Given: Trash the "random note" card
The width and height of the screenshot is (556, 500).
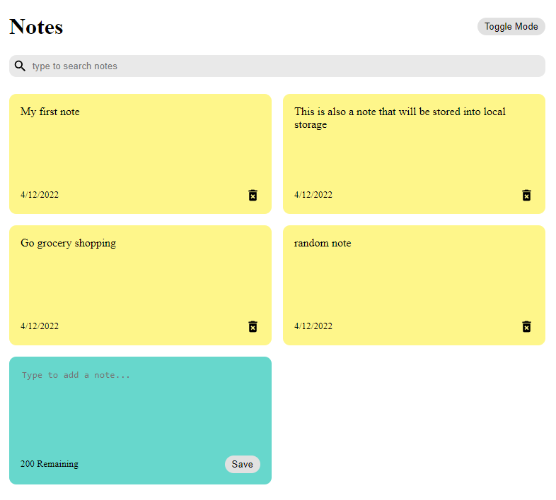Looking at the screenshot, I should [526, 326].
